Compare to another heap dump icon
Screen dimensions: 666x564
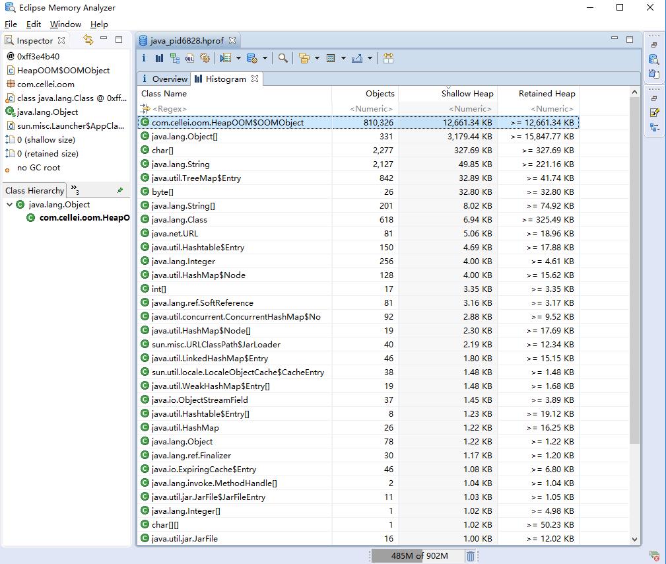click(x=388, y=58)
